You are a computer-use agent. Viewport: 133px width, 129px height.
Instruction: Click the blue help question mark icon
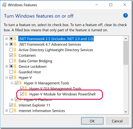(x=125, y=15)
